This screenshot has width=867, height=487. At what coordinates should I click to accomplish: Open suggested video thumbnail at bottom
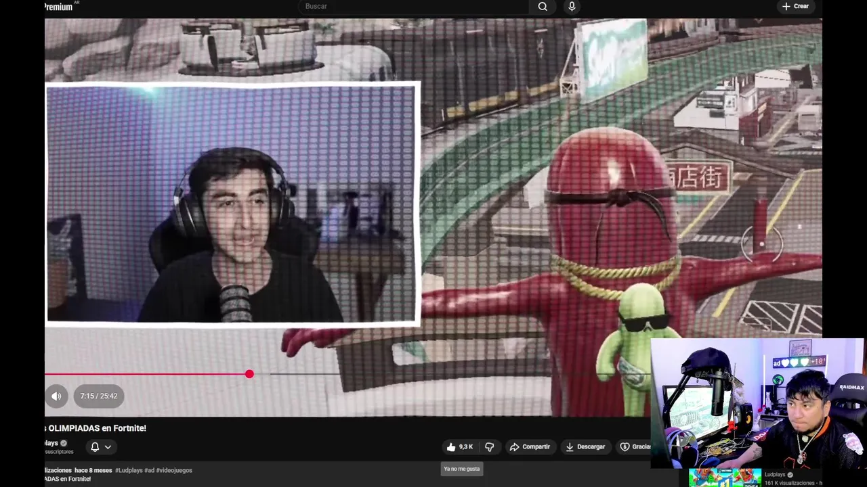725,478
